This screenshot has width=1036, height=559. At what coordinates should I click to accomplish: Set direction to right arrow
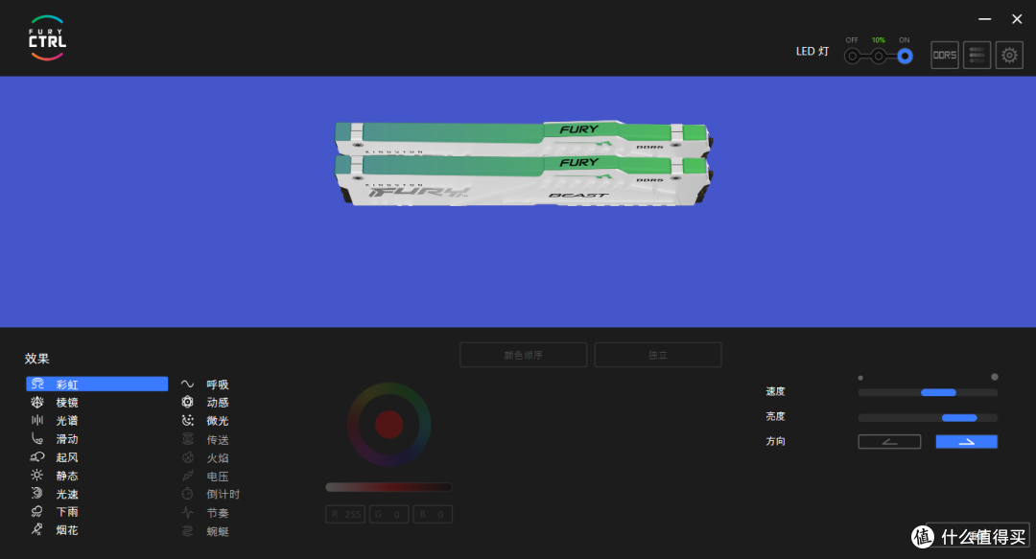(x=967, y=441)
